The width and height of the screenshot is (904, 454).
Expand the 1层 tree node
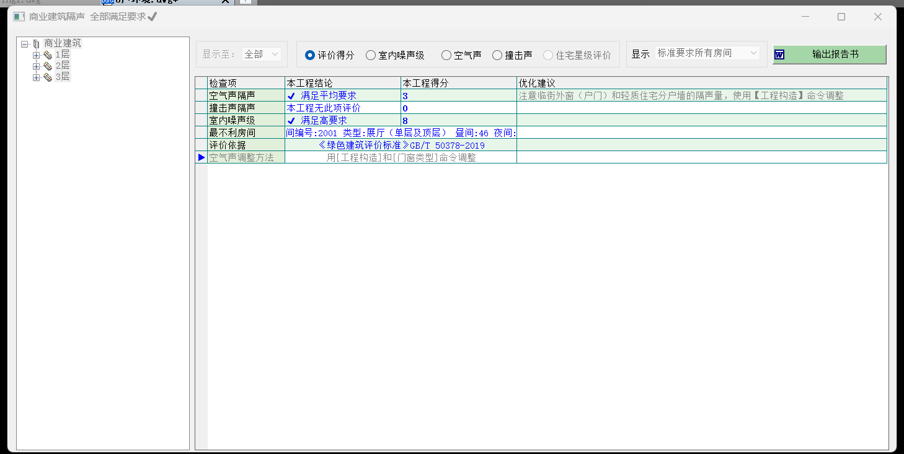tap(36, 55)
